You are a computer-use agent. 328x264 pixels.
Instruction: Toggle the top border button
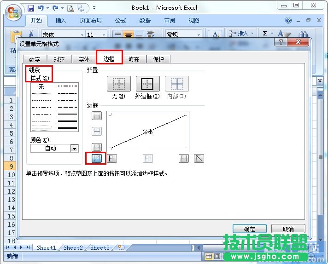click(97, 116)
